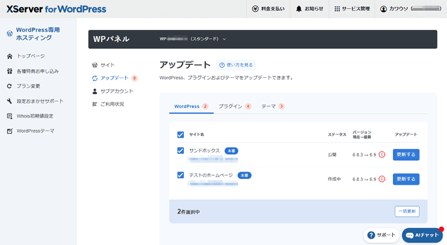
Task: Click the WordPress icon beside サイト
Action: (94, 65)
